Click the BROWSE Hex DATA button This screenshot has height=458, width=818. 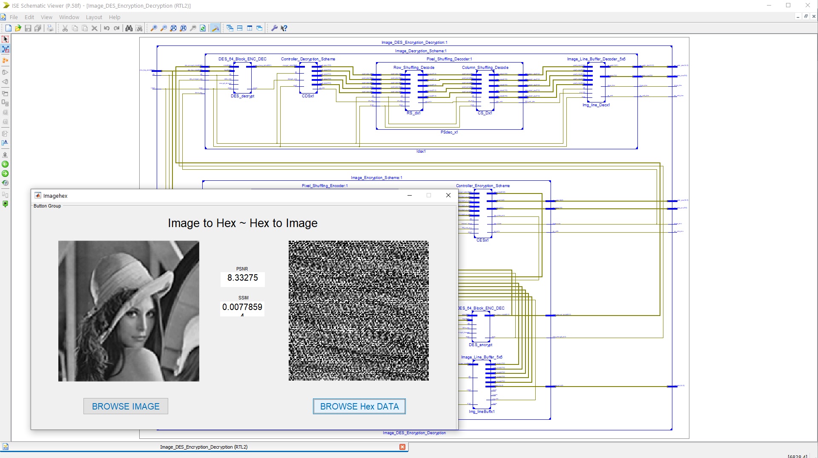tap(359, 406)
